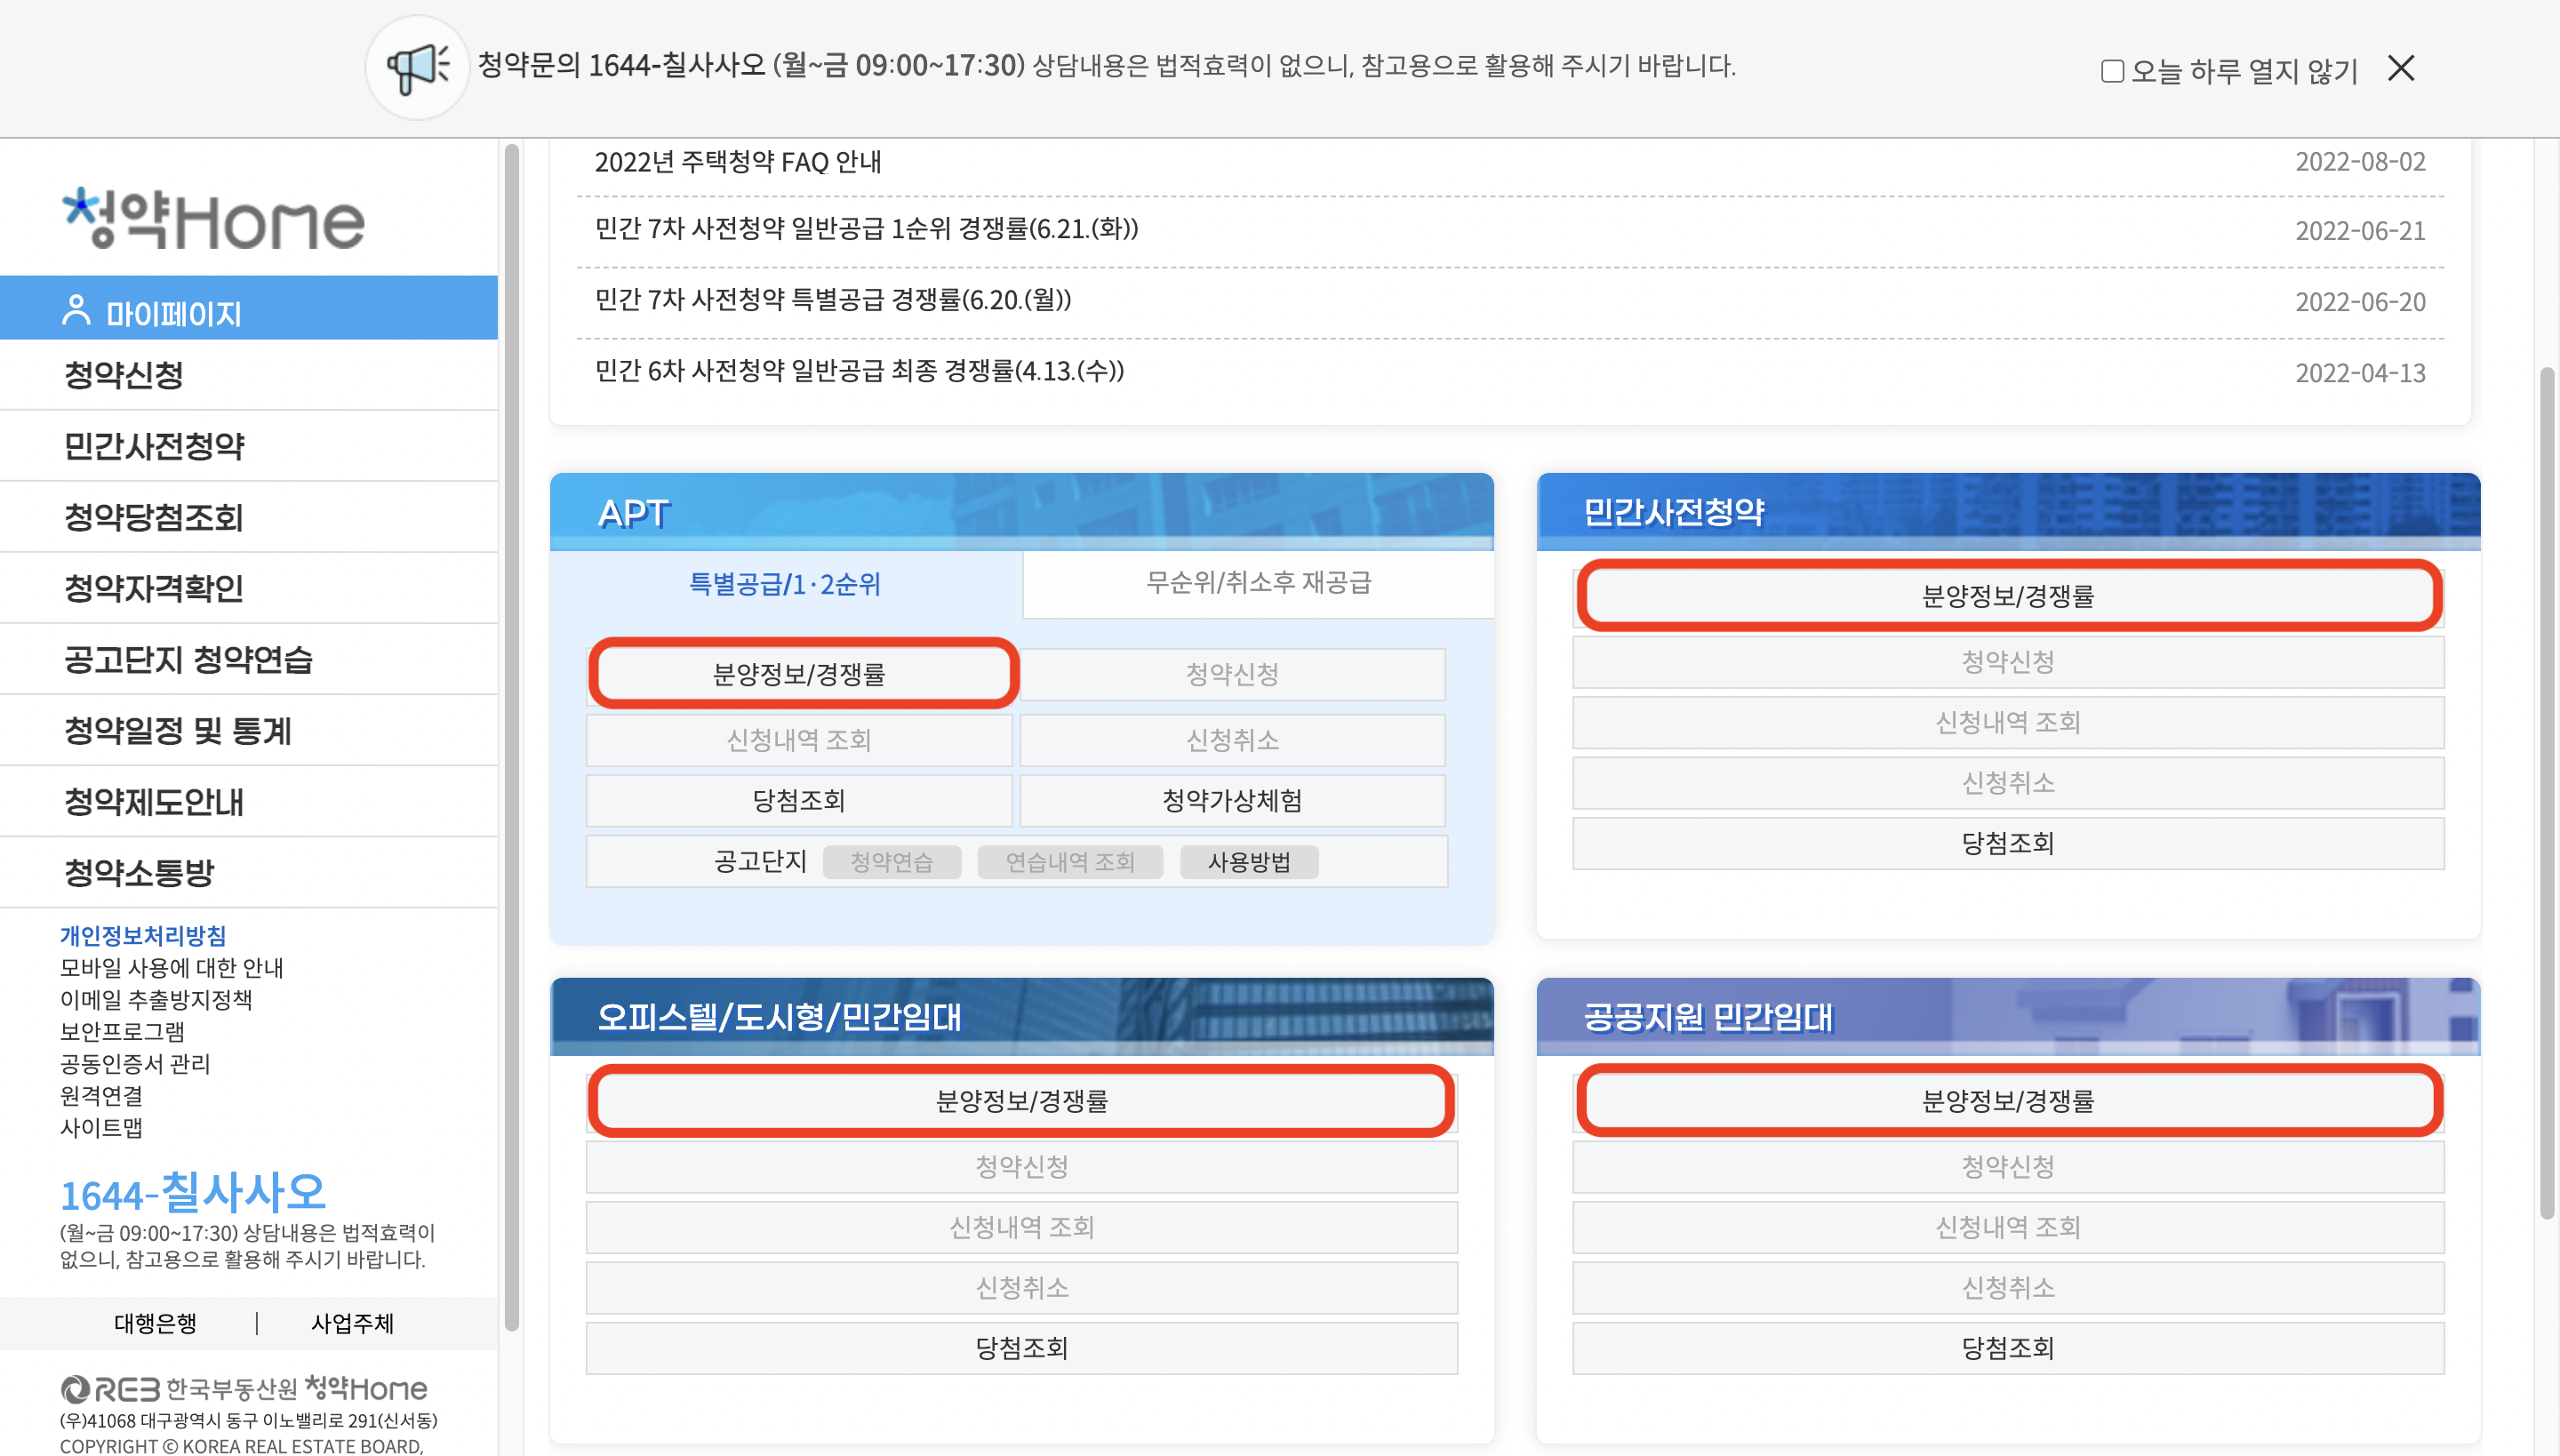Select the 특별공급/1·2순위 tab

(785, 584)
